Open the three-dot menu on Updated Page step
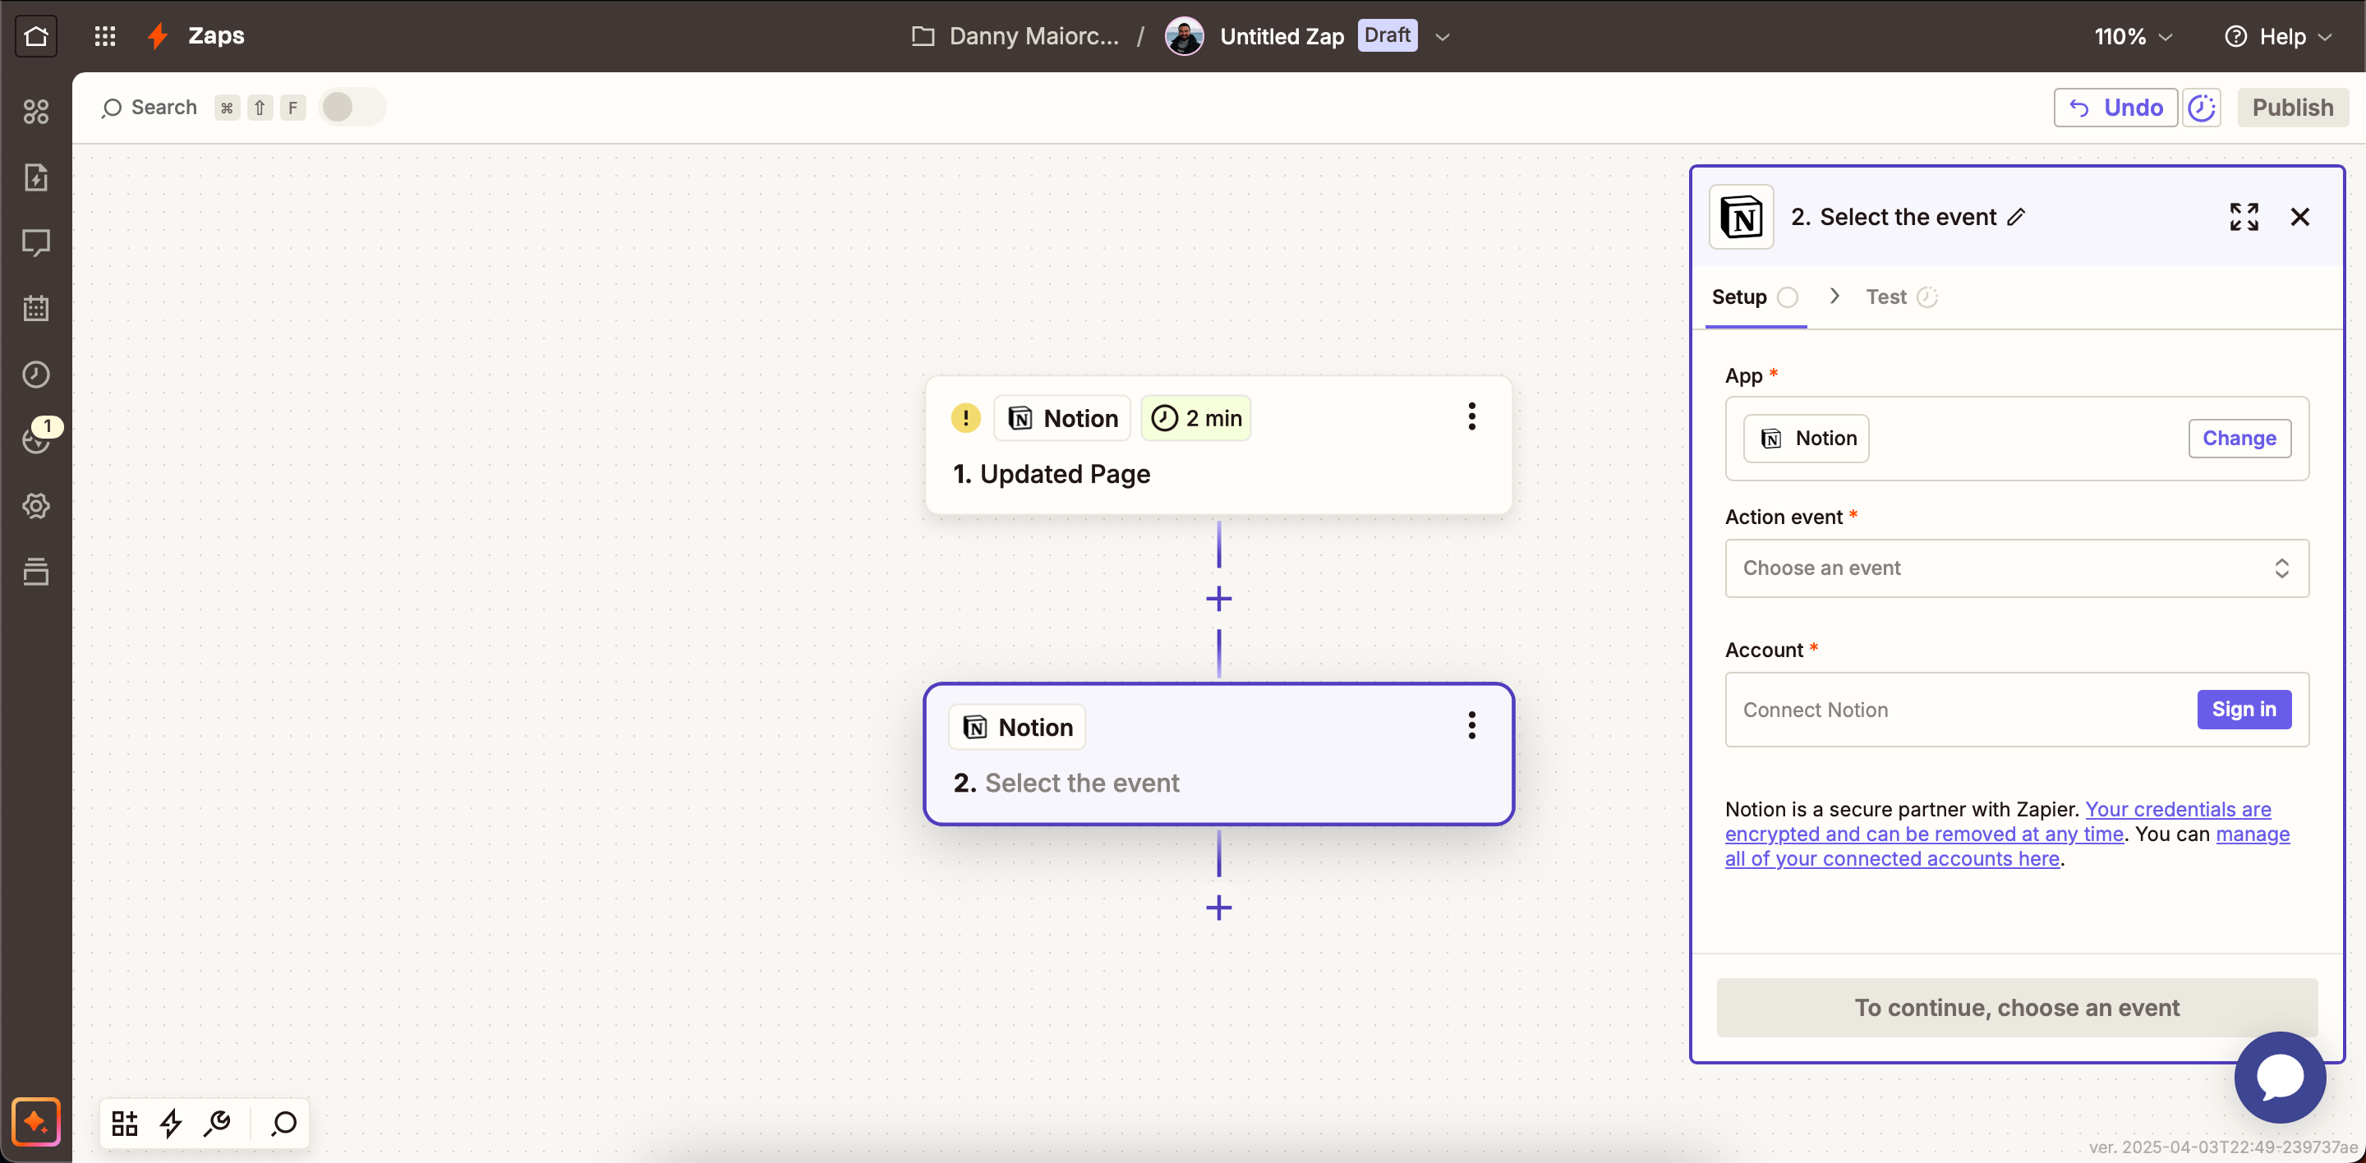Viewport: 2366px width, 1163px height. point(1471,416)
